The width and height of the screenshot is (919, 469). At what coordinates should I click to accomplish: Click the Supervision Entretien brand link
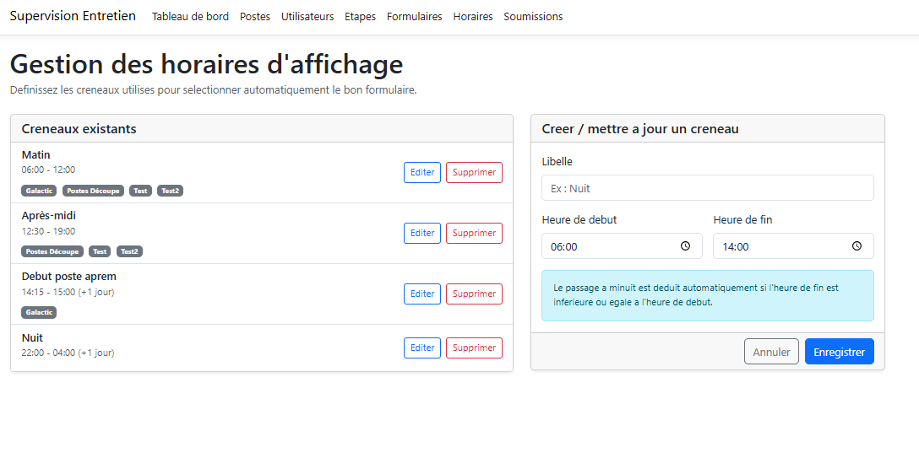(73, 16)
